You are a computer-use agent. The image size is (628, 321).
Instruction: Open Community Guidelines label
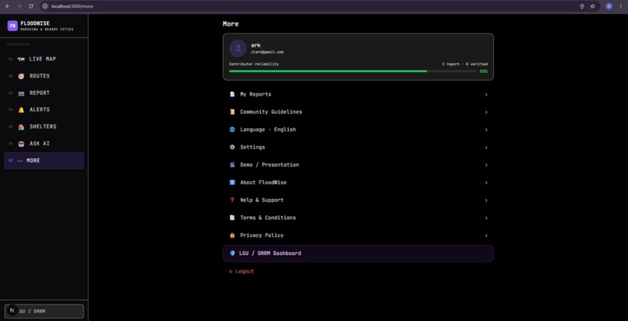pos(271,112)
